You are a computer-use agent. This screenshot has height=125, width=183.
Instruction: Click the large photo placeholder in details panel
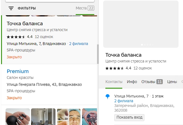tap(141, 24)
